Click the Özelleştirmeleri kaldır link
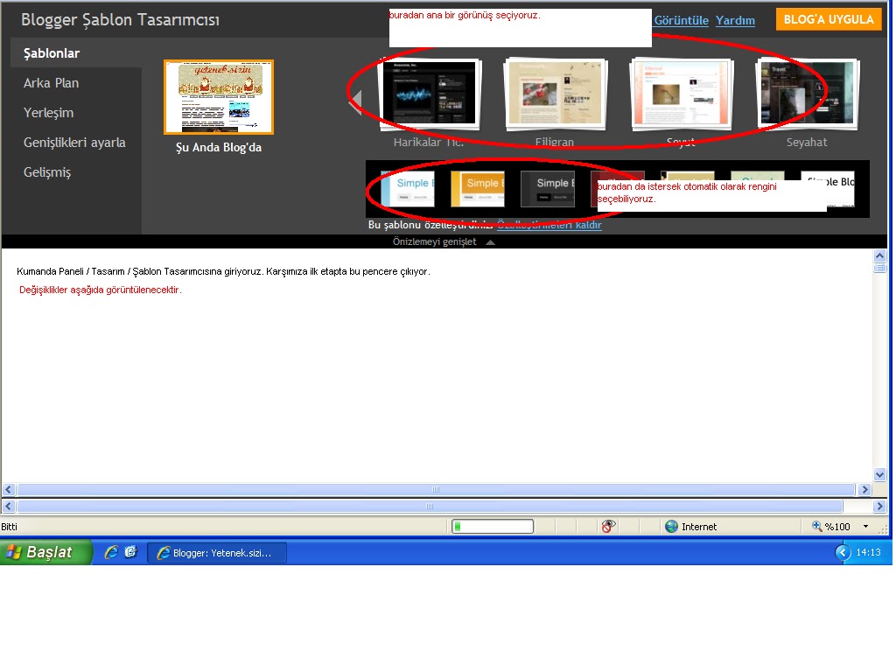Image resolution: width=896 pixels, height=672 pixels. [x=549, y=225]
